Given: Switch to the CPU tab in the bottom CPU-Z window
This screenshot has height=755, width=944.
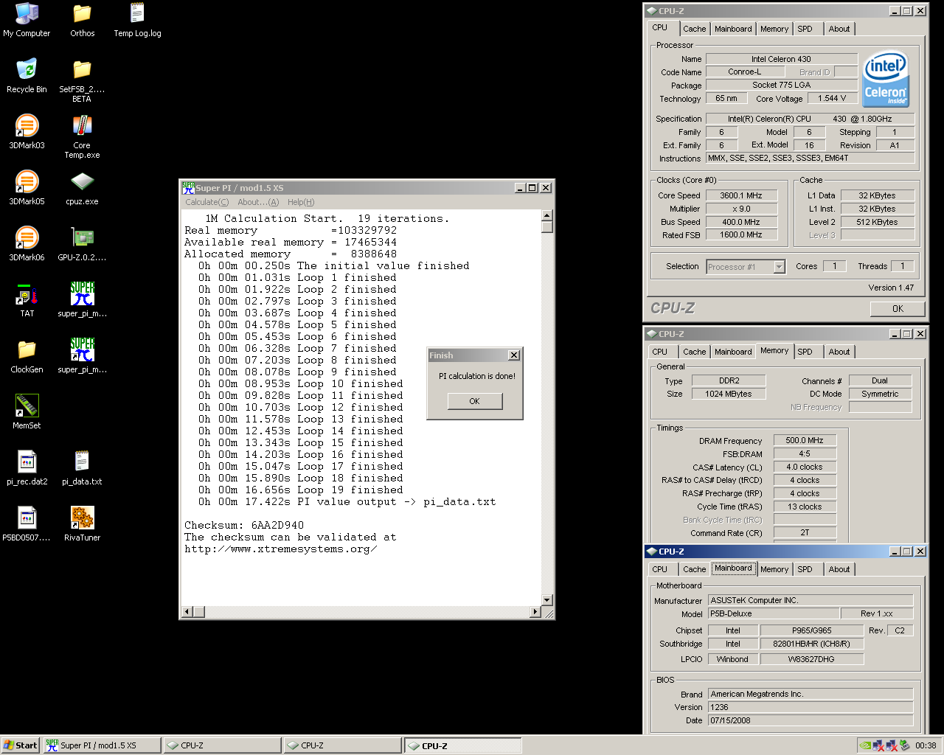Looking at the screenshot, I should [659, 569].
